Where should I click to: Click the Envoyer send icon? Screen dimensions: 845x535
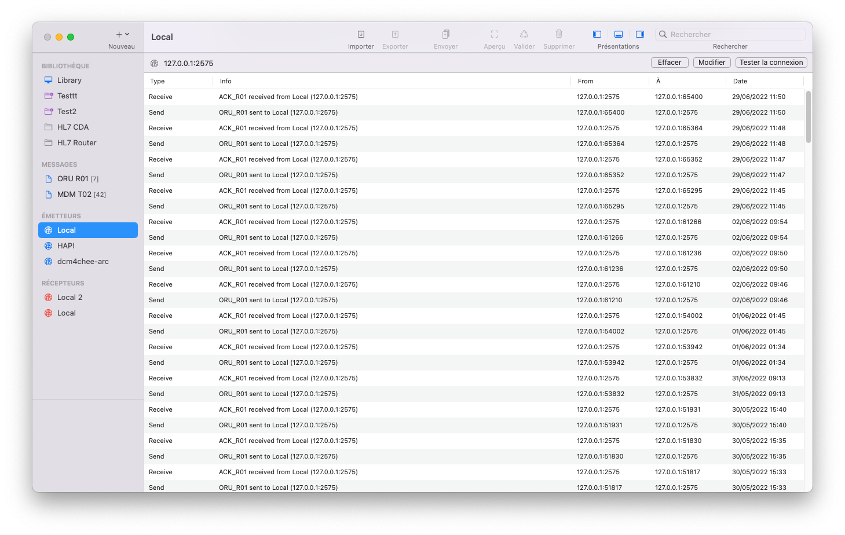tap(445, 35)
